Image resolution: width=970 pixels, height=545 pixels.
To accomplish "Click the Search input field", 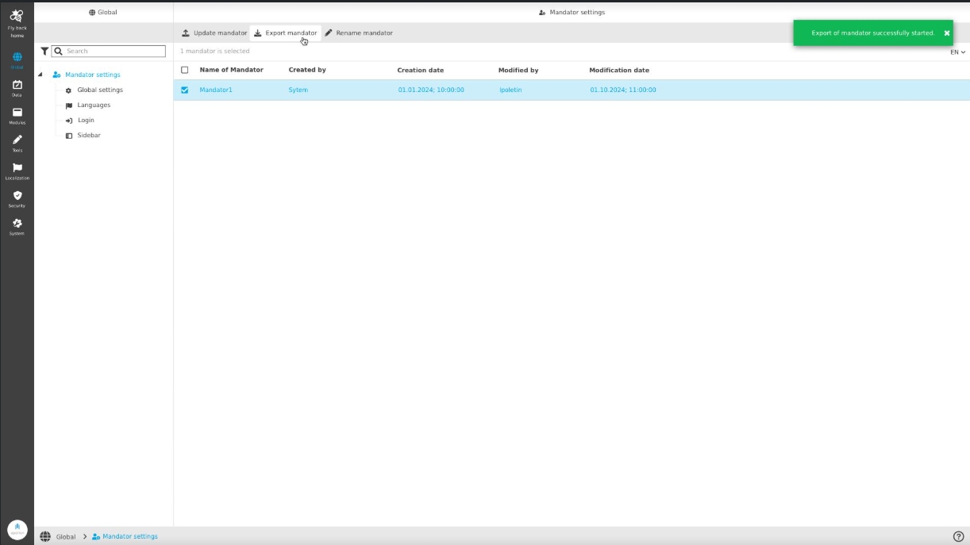I will [x=109, y=51].
